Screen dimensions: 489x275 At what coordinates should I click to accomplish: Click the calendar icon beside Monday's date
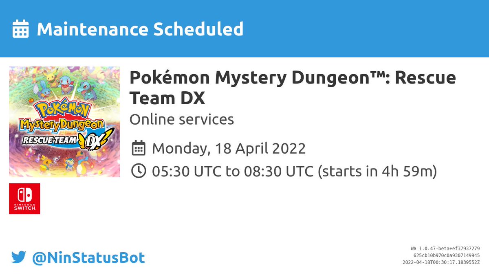coord(139,148)
